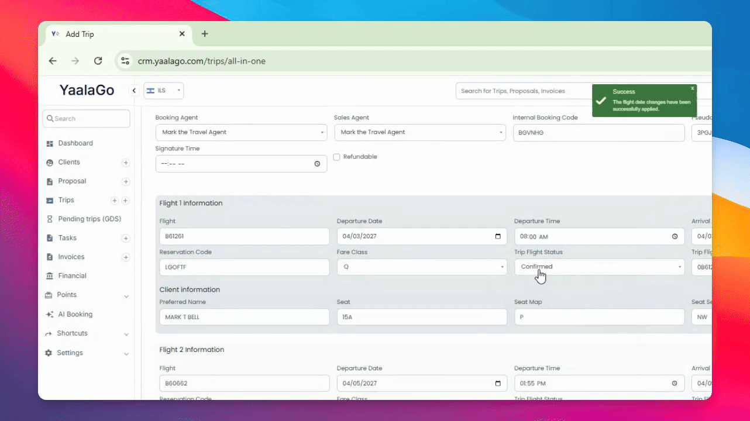
Task: Add a new task with plus icon
Action: pyautogui.click(x=125, y=239)
